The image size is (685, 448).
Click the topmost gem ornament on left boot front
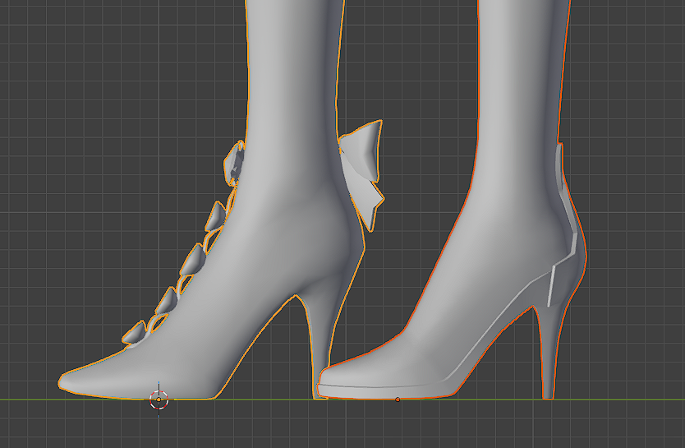tap(234, 164)
